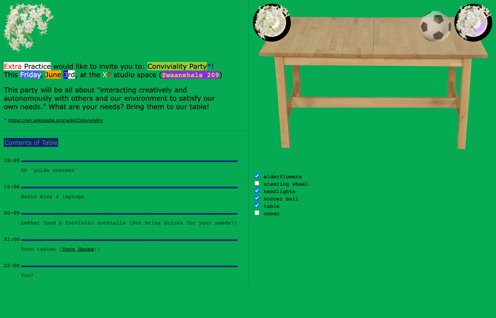
Task: Click the Contents of Table heading
Action: pyautogui.click(x=31, y=143)
